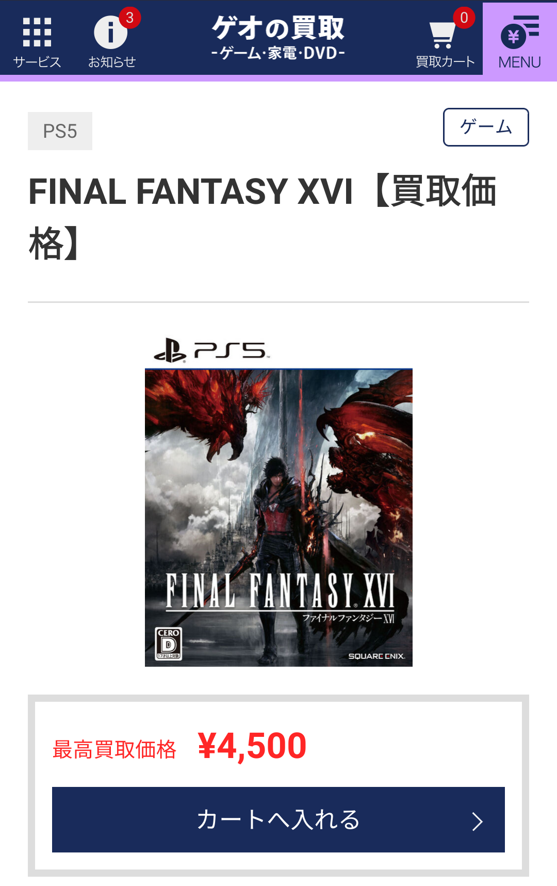This screenshot has height=886, width=557.
Task: Click the CERO D rating mark
Action: pyautogui.click(x=169, y=643)
